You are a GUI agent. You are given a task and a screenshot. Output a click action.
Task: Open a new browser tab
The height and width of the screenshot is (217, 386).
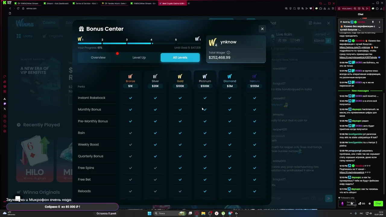point(189,3)
